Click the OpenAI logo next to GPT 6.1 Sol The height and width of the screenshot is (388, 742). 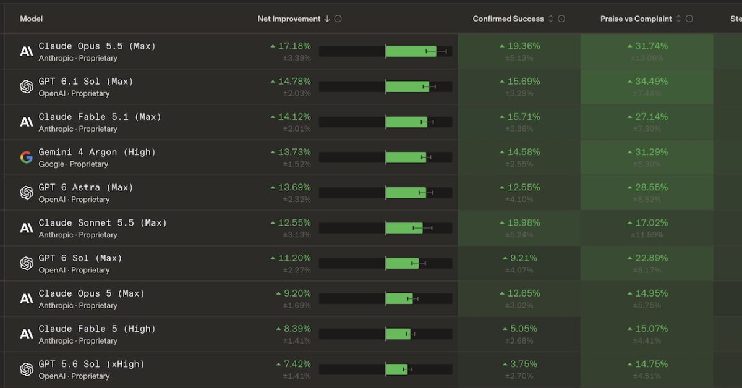point(27,87)
